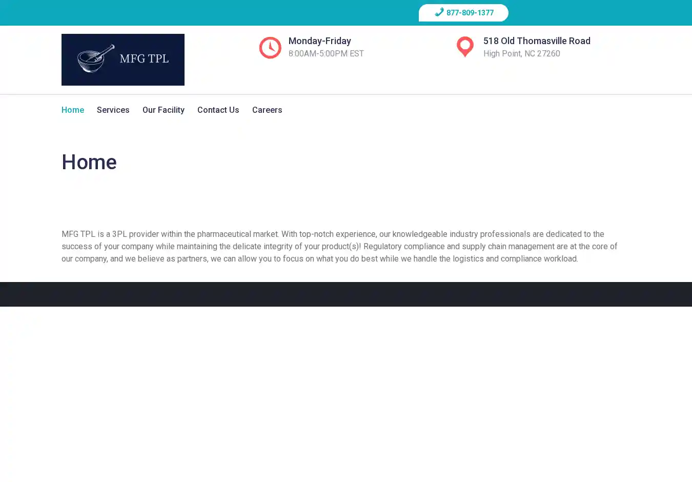This screenshot has width=692, height=482.
Task: Click the dark footer bar
Action: pos(346,294)
